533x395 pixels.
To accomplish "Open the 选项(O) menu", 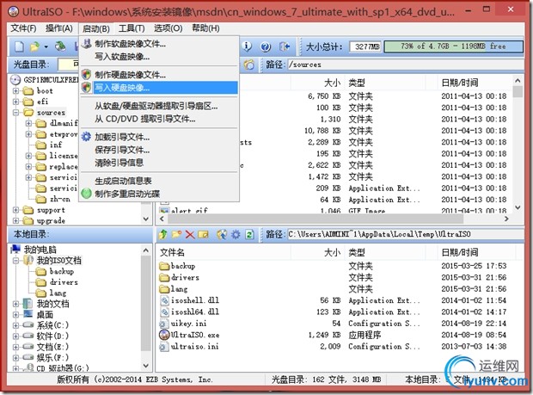I will (x=168, y=28).
